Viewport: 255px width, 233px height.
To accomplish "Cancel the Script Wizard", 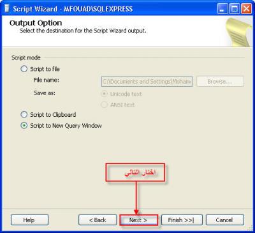I will pos(225,220).
